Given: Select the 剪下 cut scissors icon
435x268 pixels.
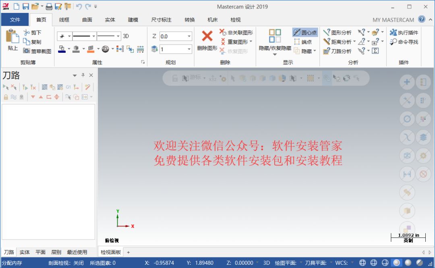Looking at the screenshot, I should point(27,33).
